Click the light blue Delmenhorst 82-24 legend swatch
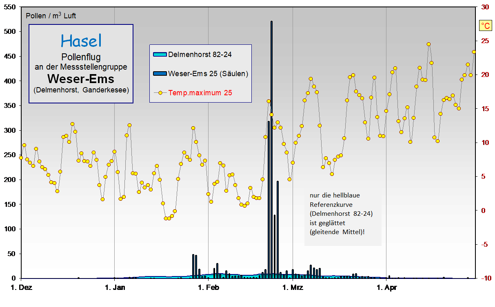This screenshot has height=307, width=495. (x=160, y=54)
